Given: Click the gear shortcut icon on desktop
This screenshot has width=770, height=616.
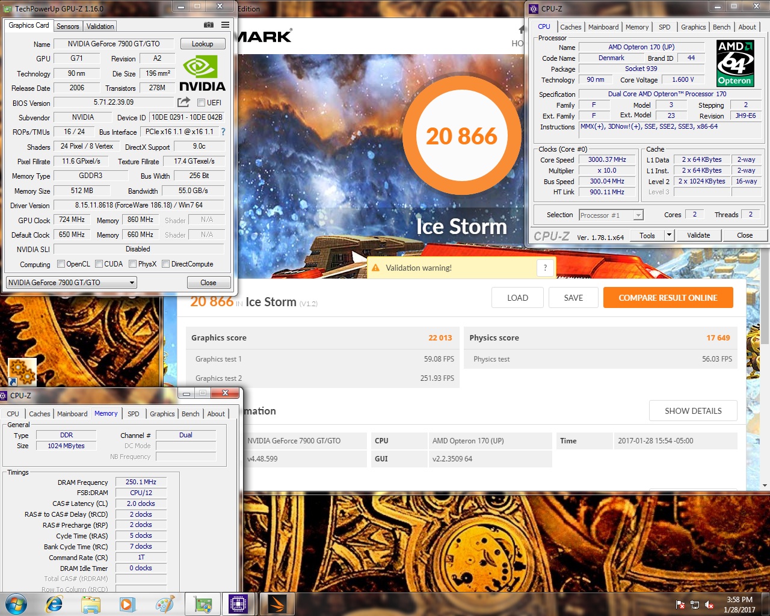Looking at the screenshot, I should click(22, 372).
